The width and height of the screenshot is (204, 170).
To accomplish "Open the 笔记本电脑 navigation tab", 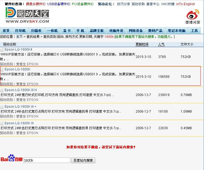I will click(x=177, y=31).
